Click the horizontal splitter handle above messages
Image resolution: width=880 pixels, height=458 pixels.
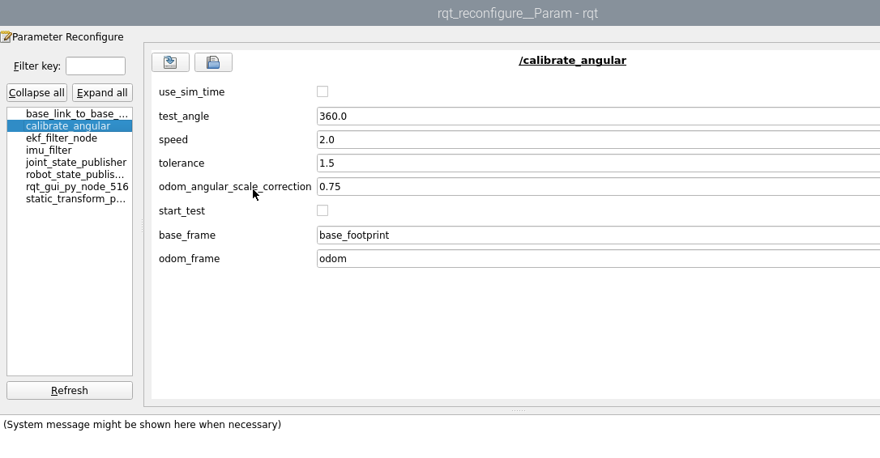(x=518, y=410)
